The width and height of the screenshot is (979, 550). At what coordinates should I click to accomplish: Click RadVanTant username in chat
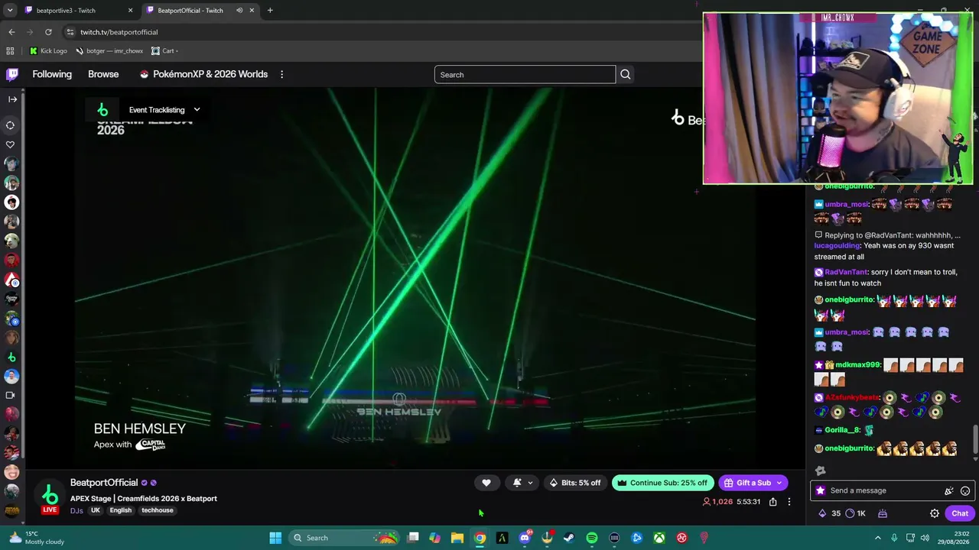846,272
